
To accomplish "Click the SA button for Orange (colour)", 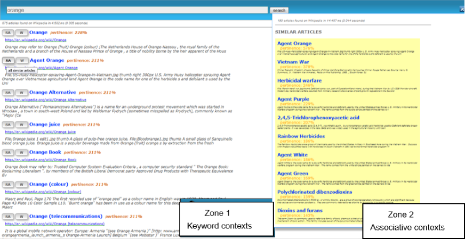I will tap(8, 185).
